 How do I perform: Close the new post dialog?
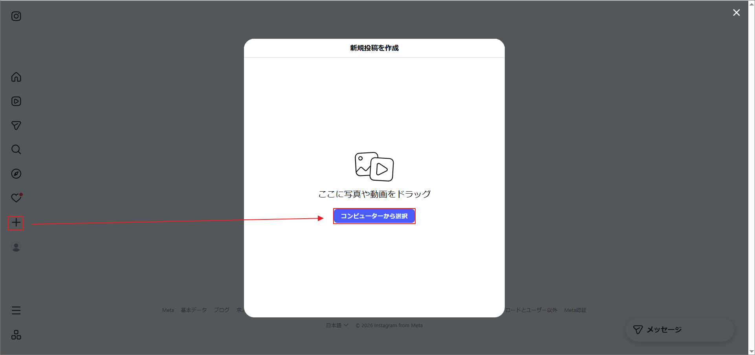(736, 12)
